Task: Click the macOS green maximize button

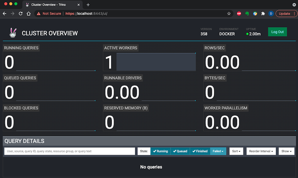Action: click(16, 4)
